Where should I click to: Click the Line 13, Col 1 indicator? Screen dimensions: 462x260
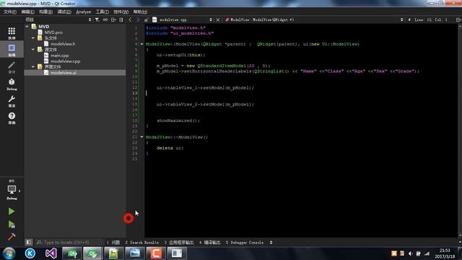point(431,19)
